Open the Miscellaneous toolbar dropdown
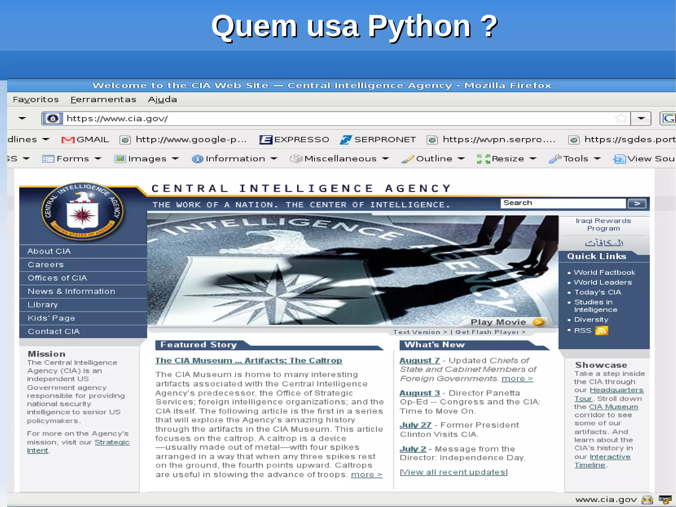This screenshot has height=507, width=676. point(339,159)
